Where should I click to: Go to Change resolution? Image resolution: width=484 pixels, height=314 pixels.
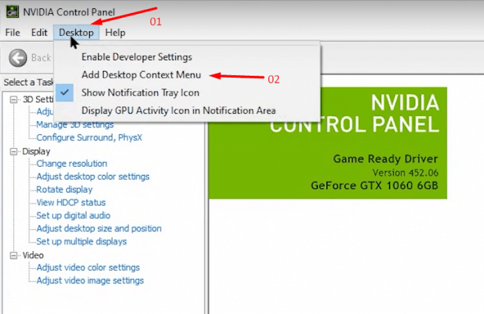pyautogui.click(x=72, y=164)
